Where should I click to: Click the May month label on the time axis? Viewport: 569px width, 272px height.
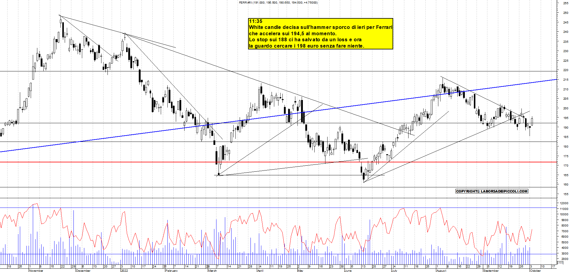point(300,270)
